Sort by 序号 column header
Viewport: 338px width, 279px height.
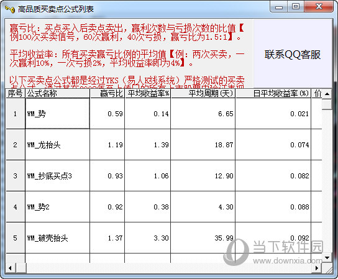click(x=16, y=93)
